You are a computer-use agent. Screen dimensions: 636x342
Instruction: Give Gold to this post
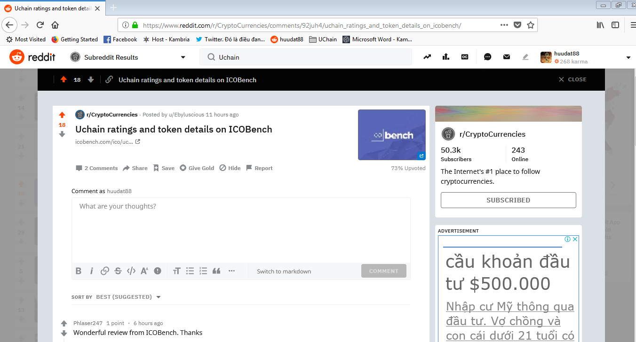pos(197,168)
